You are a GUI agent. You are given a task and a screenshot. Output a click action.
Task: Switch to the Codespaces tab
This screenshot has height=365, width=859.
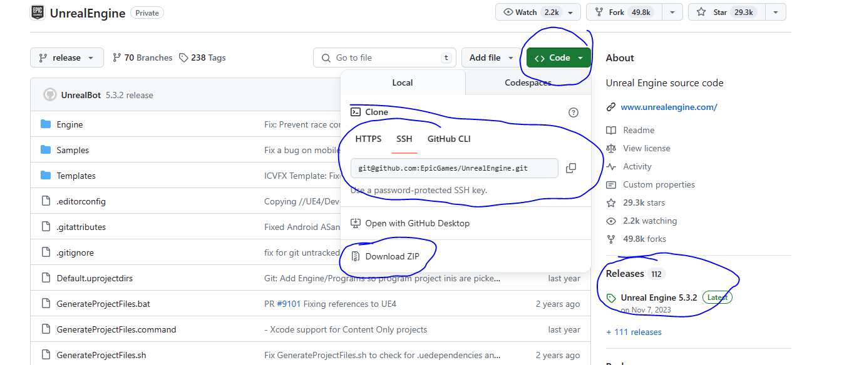[528, 82]
